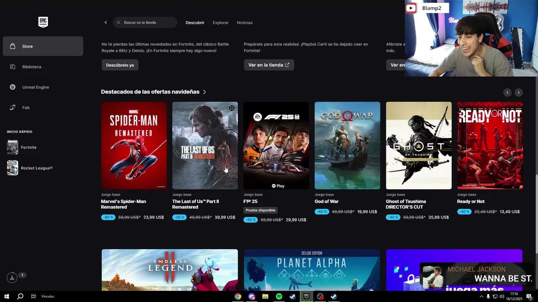The image size is (538, 302).
Task: Open the Endless Legend 2 banner
Action: [x=170, y=270]
